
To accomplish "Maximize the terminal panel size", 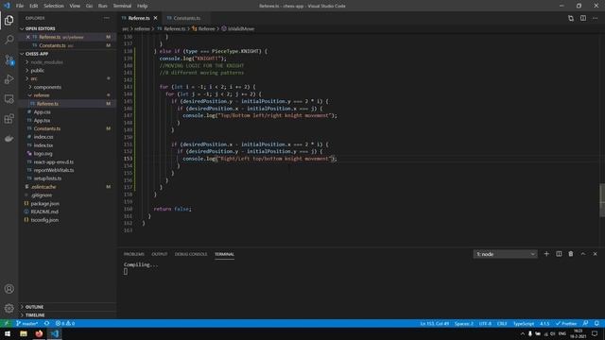I will pos(583,254).
